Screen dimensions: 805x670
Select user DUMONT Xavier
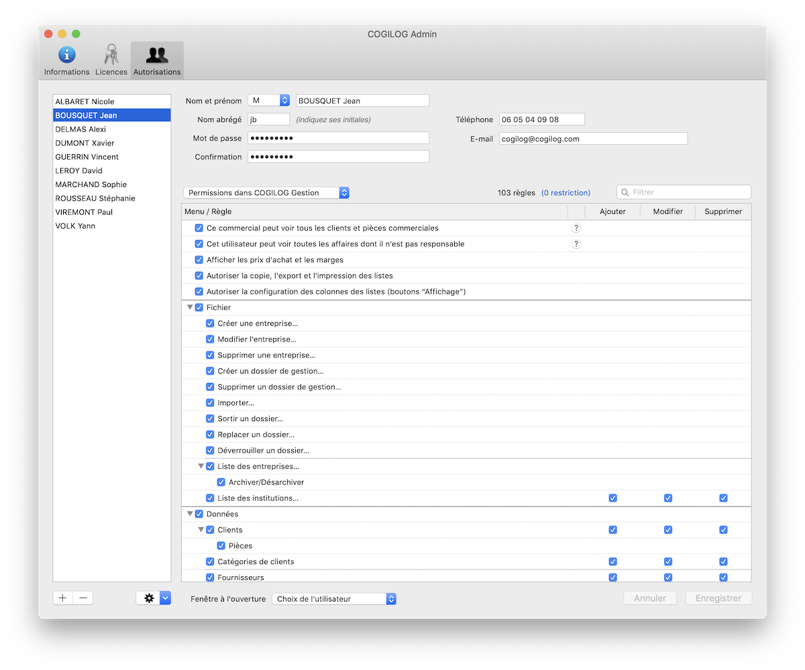click(x=112, y=144)
